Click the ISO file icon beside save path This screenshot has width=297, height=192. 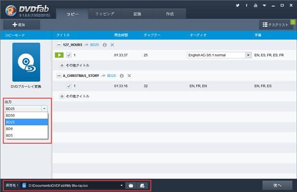[24, 185]
